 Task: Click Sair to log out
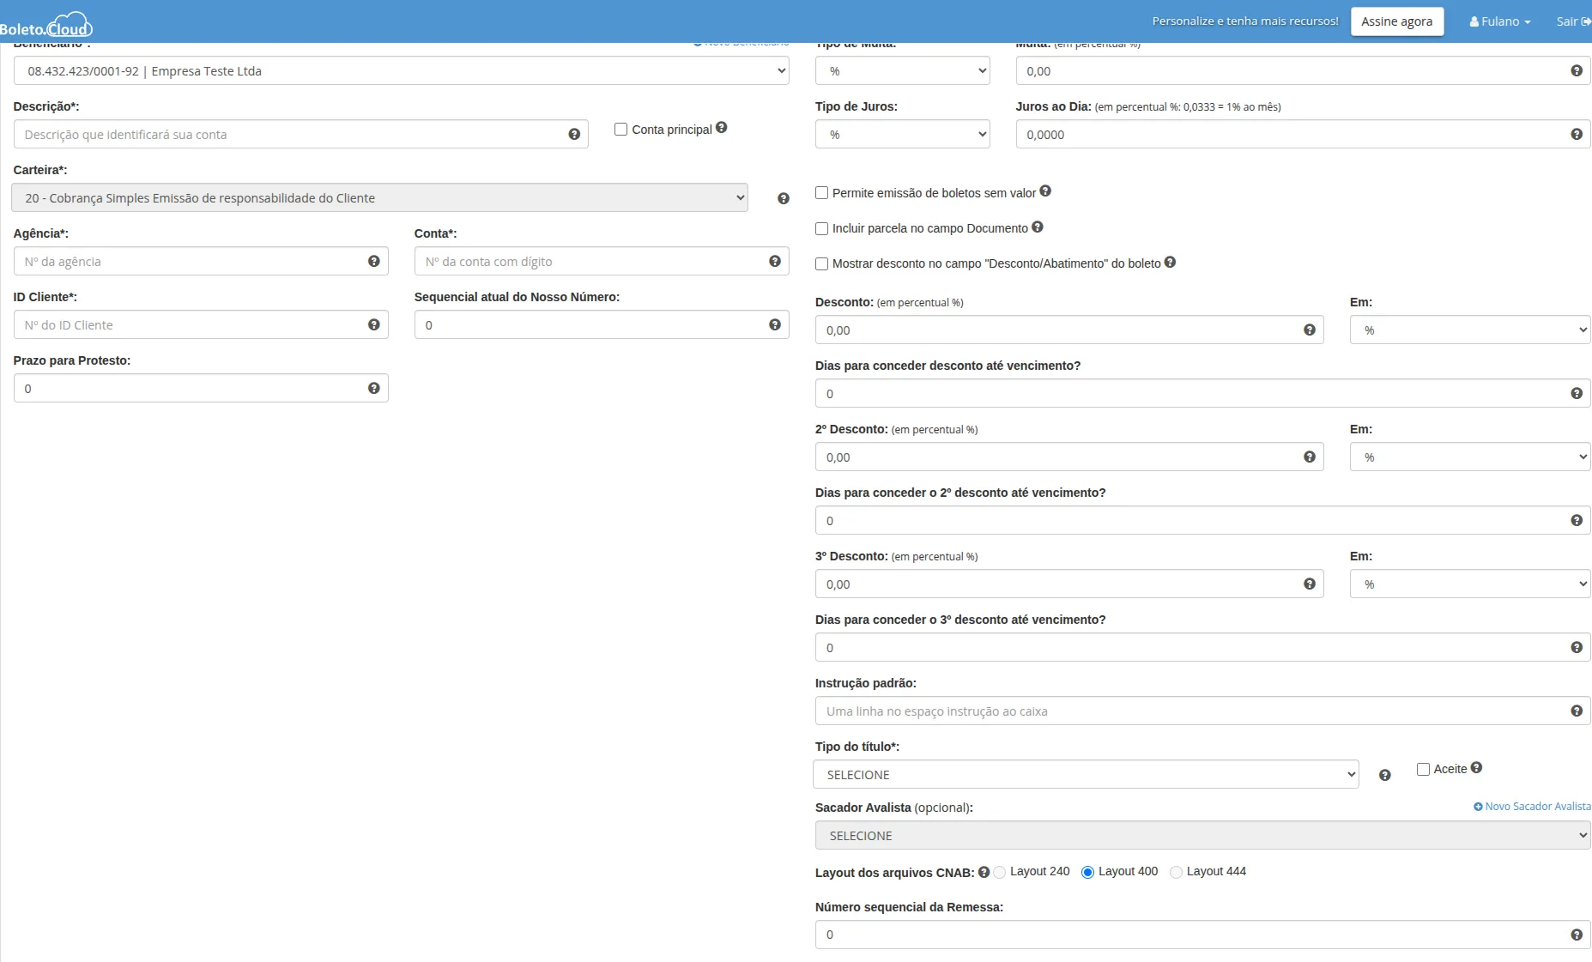(1572, 21)
